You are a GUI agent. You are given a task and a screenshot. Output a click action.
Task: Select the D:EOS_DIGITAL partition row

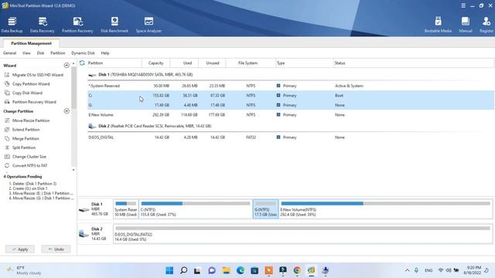[x=291, y=137]
